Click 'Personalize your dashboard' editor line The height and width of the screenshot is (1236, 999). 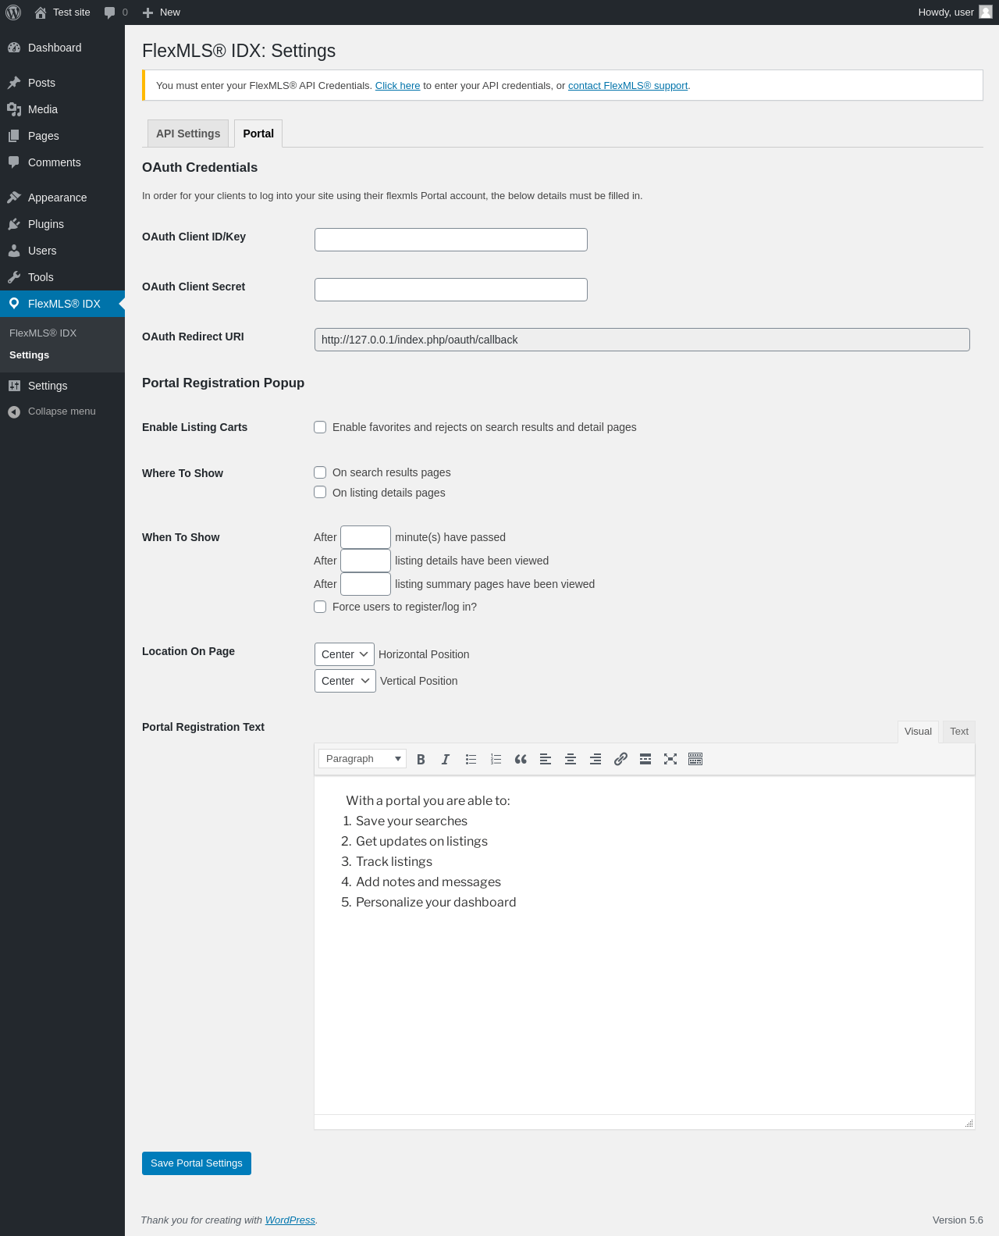click(436, 902)
